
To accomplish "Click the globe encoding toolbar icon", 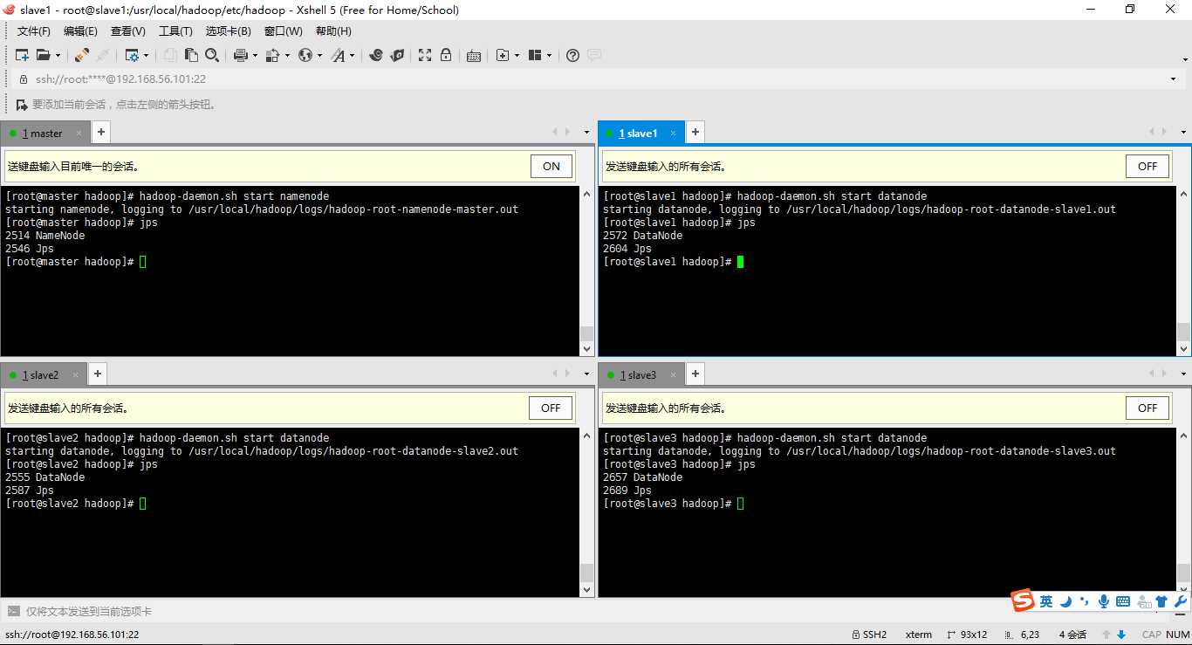I will coord(305,55).
